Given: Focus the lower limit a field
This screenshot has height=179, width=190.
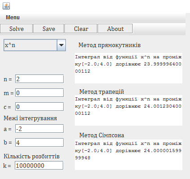Looking at the screenshot, I should pyautogui.click(x=39, y=129).
